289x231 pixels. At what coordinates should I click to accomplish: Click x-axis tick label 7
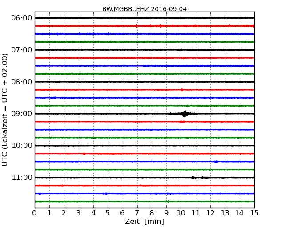pos(137,213)
